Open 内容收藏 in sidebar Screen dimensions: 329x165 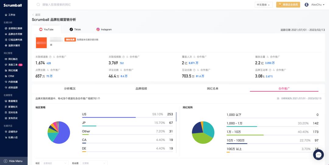click(11, 82)
